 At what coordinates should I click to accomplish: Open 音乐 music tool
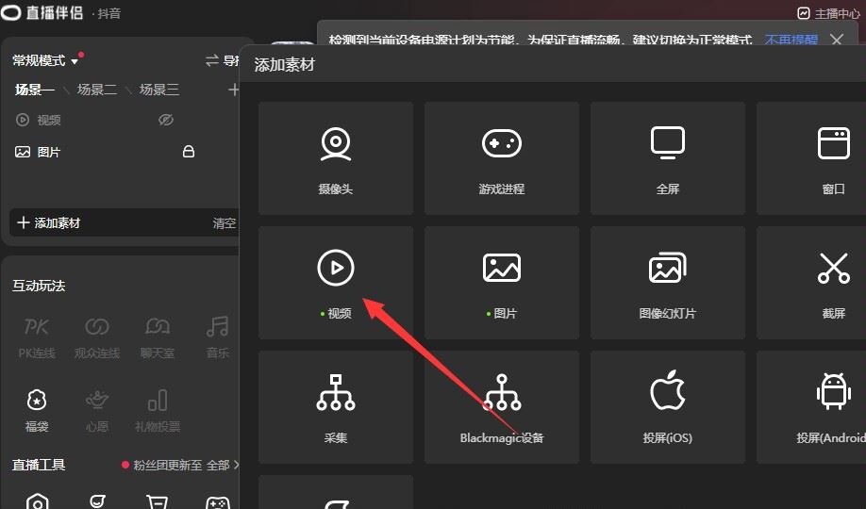[218, 337]
